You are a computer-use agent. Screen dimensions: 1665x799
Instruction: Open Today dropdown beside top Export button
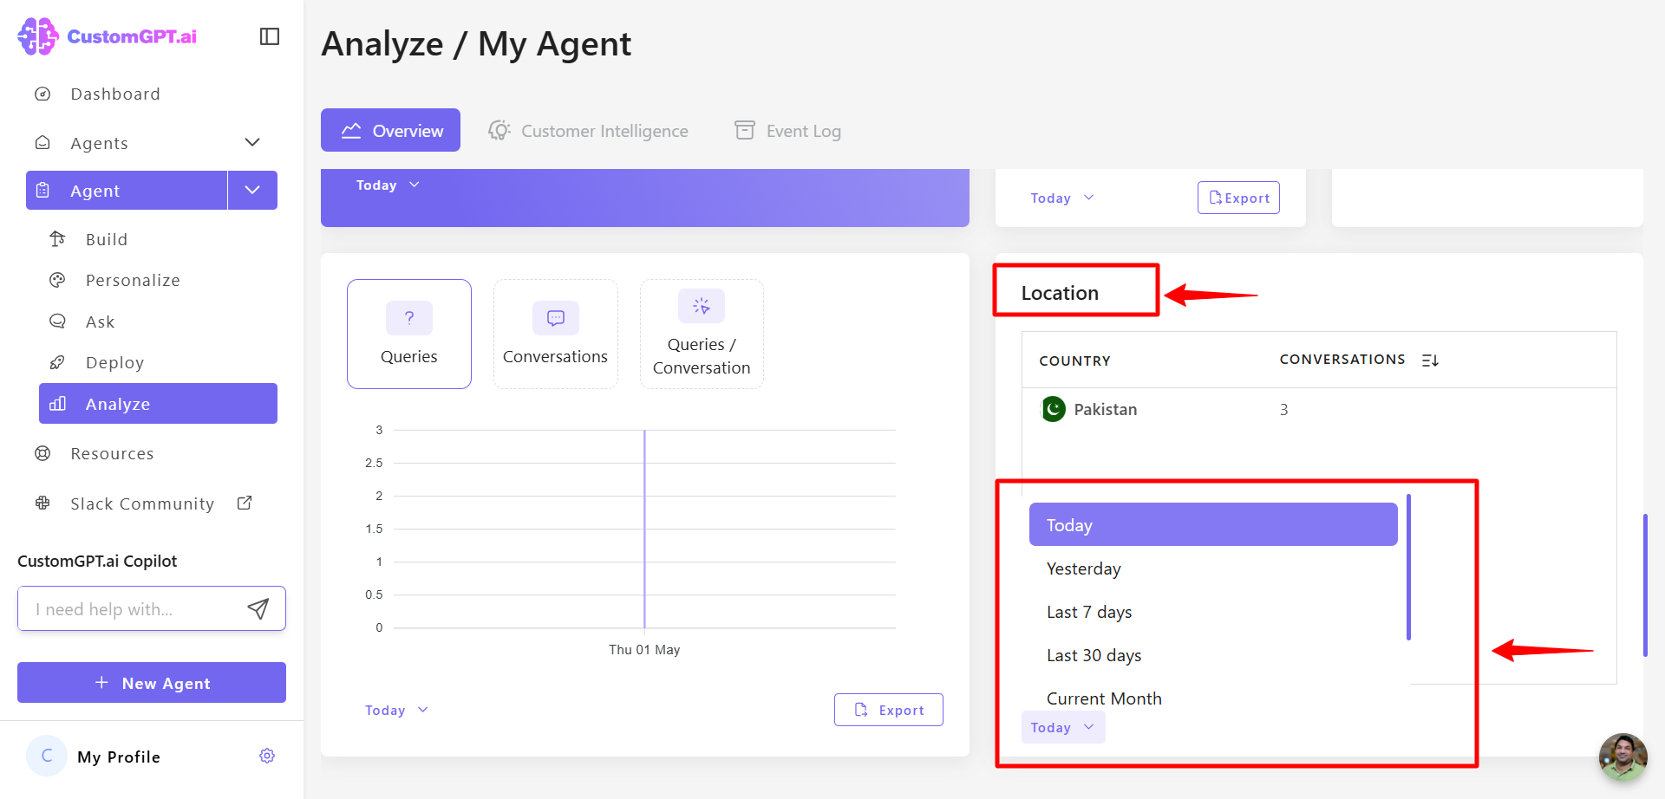(1062, 198)
